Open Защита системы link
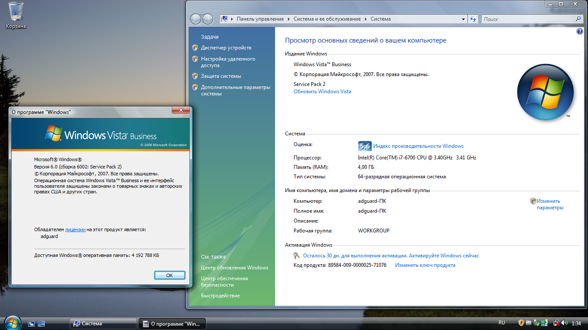588x330 pixels. click(221, 76)
